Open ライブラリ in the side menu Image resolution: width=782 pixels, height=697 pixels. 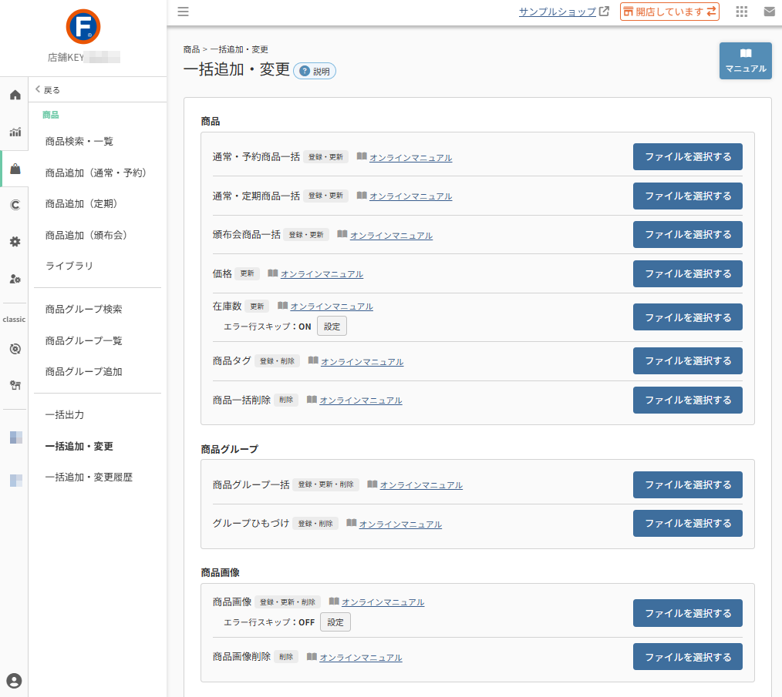[x=69, y=266]
